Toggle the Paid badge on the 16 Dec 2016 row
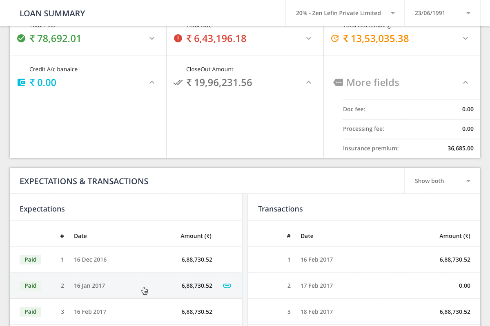 (x=30, y=260)
